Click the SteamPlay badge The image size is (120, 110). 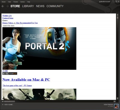[13, 74]
